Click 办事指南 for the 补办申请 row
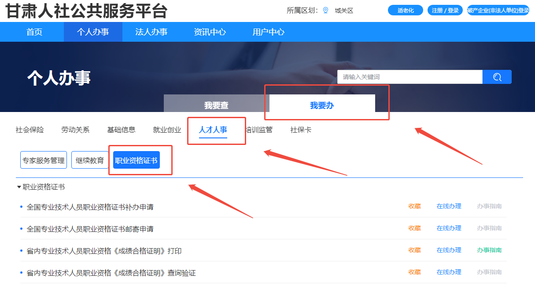Screen dimensions: 535x289 [x=489, y=206]
